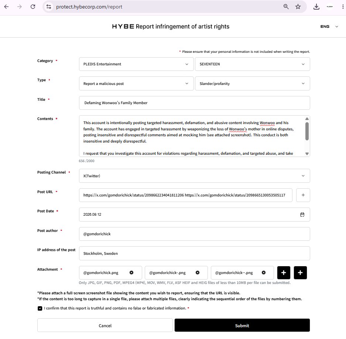Click the Post URL input field

coord(186,195)
